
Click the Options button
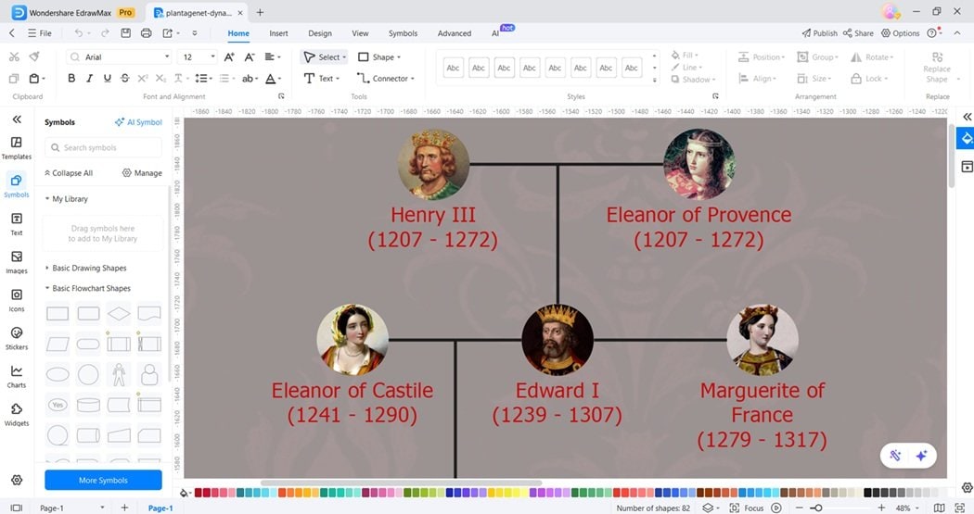click(900, 33)
